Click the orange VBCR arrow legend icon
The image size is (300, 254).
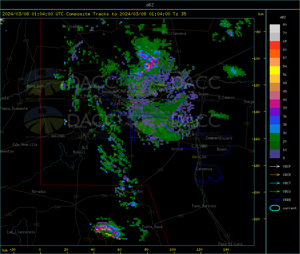click(x=275, y=175)
